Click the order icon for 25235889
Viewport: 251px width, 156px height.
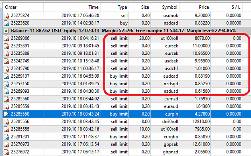(x=6, y=54)
